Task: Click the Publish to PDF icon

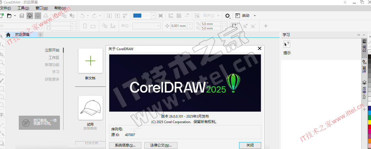Action: click(x=125, y=16)
